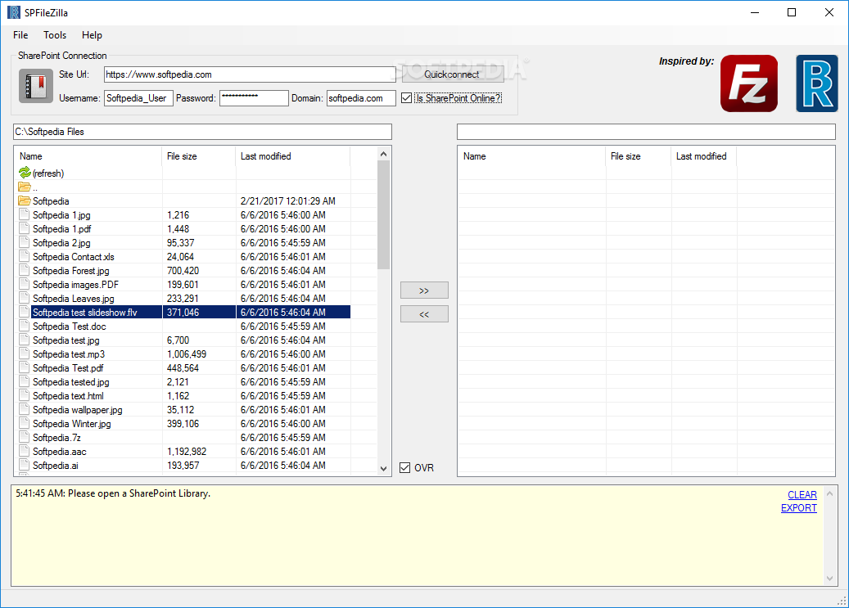Click the 2/21/2017 12:01:29 AM date cell

coord(287,200)
